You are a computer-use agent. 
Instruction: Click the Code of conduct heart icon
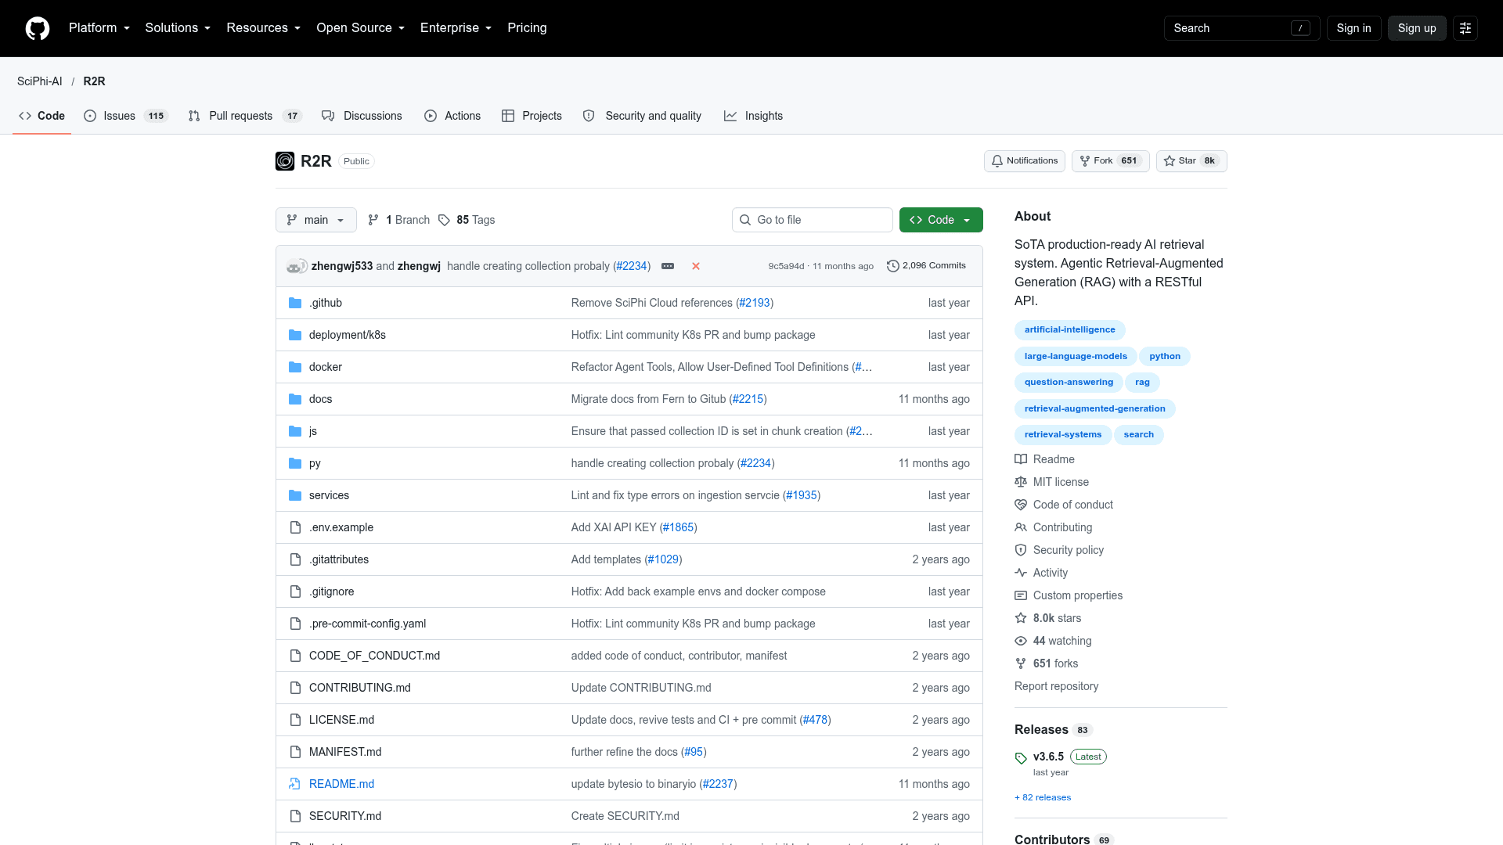1021,505
